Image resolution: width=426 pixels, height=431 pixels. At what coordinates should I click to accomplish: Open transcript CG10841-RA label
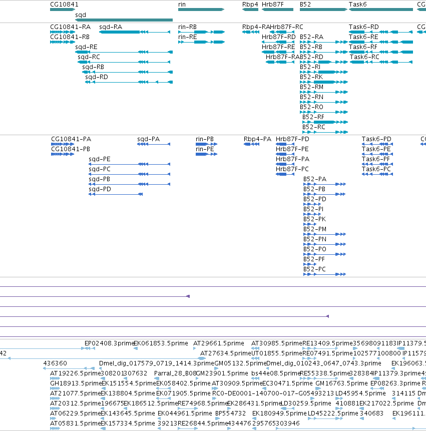coord(71,27)
